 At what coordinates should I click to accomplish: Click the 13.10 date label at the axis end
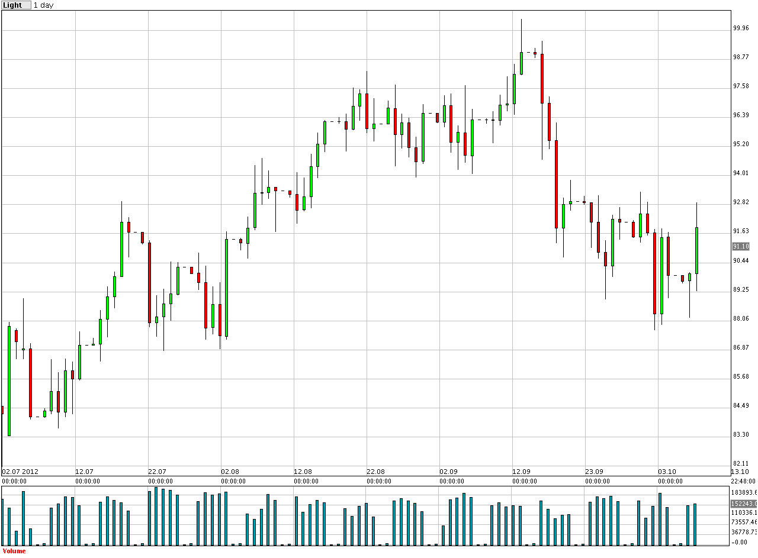pos(741,472)
